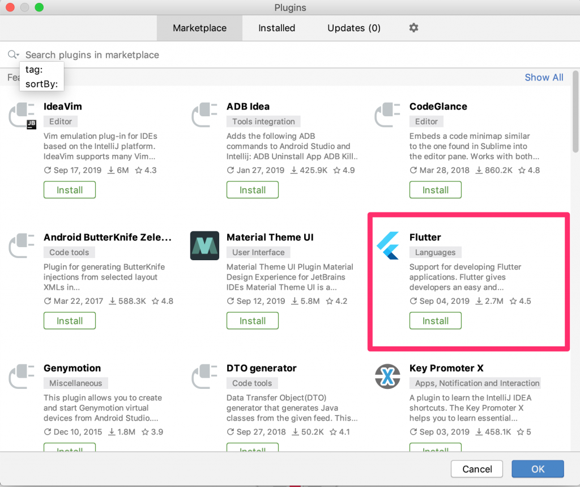Click the 860.2K download count
Image resolution: width=580 pixels, height=487 pixels.
tap(494, 170)
